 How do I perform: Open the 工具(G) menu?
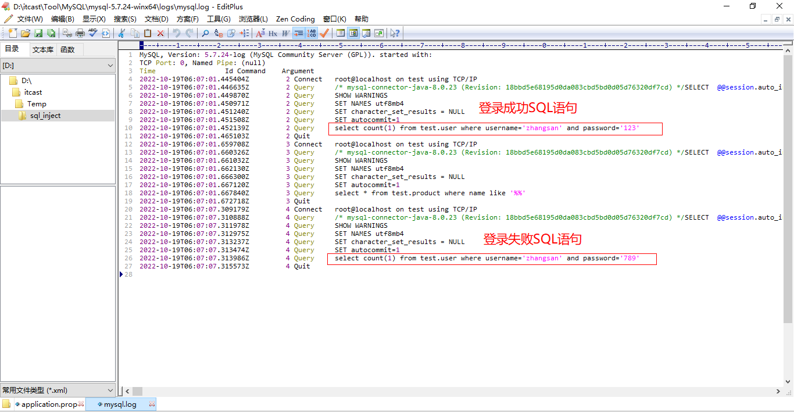219,19
